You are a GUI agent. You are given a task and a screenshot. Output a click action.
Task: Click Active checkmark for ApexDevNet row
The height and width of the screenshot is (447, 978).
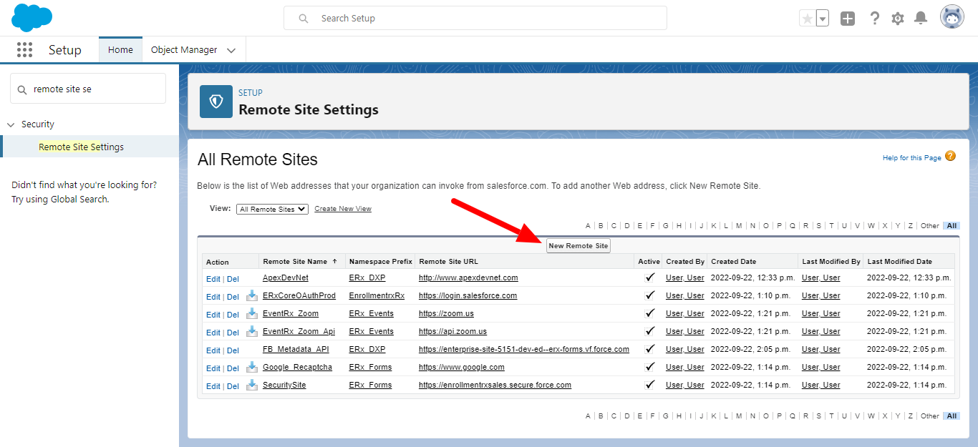pos(649,277)
